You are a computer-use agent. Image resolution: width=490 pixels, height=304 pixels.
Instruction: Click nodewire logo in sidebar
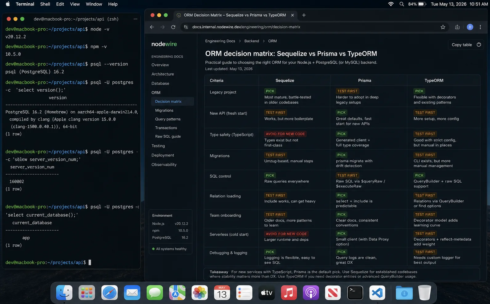(x=164, y=44)
